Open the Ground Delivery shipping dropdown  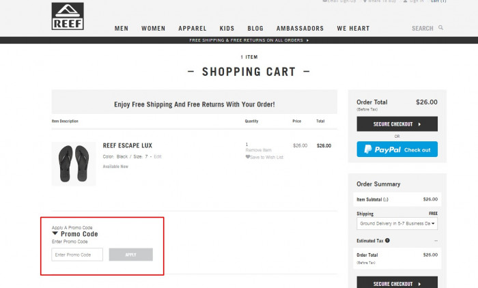397,223
